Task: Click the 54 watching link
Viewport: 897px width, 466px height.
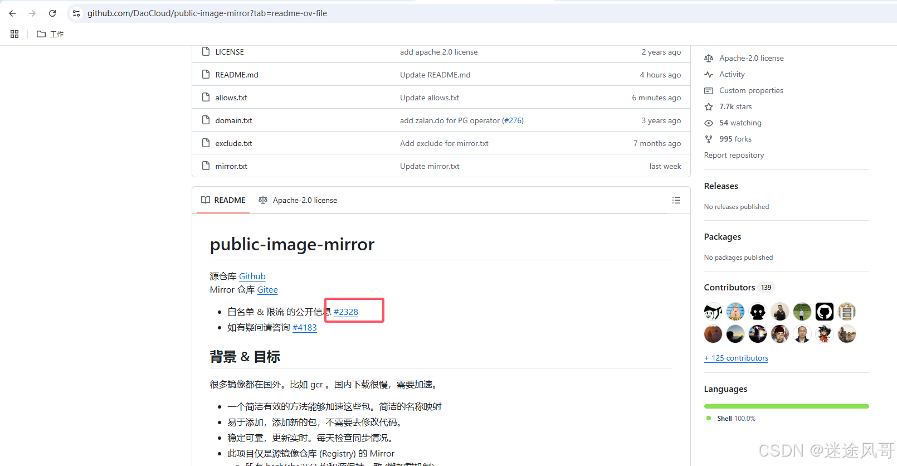Action: 740,123
